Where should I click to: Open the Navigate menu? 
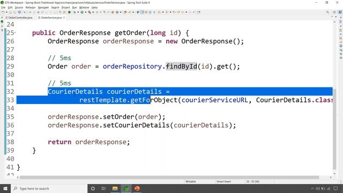pos(43,8)
